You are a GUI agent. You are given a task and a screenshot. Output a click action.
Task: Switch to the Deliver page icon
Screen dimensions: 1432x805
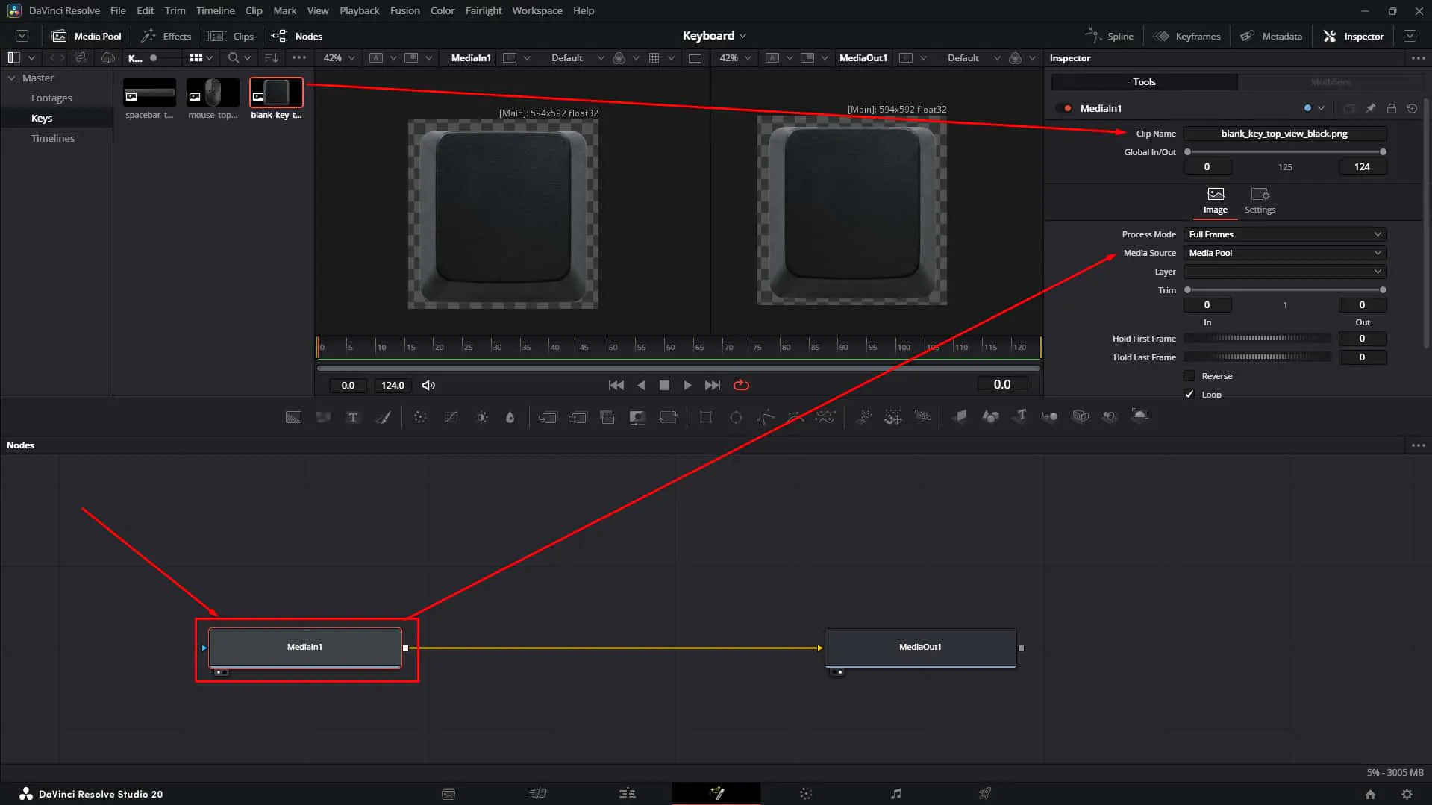[x=985, y=793]
